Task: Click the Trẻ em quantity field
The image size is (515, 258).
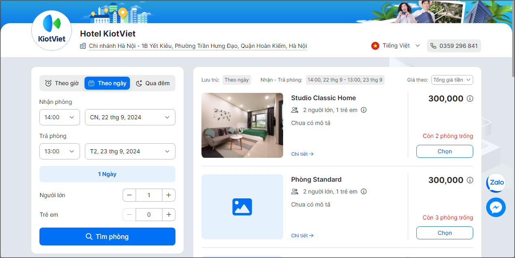Action: [x=149, y=215]
